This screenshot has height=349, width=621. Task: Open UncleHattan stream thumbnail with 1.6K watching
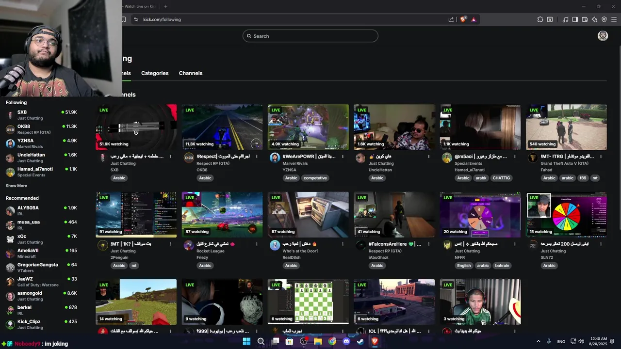click(x=394, y=127)
